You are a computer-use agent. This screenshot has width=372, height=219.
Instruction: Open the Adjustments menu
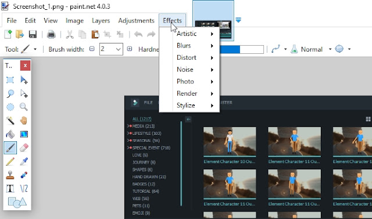pos(136,21)
